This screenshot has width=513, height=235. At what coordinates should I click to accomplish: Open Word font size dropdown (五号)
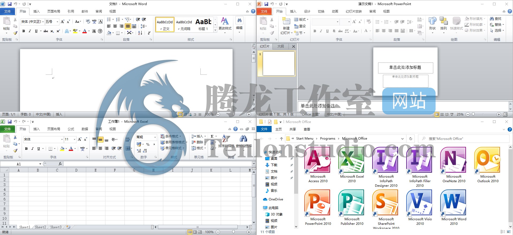tap(57, 22)
